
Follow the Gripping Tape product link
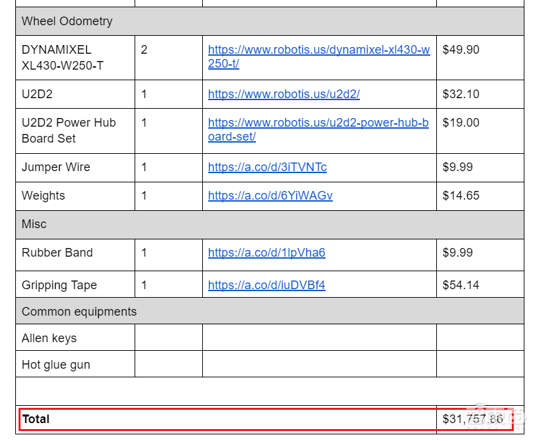pos(267,285)
